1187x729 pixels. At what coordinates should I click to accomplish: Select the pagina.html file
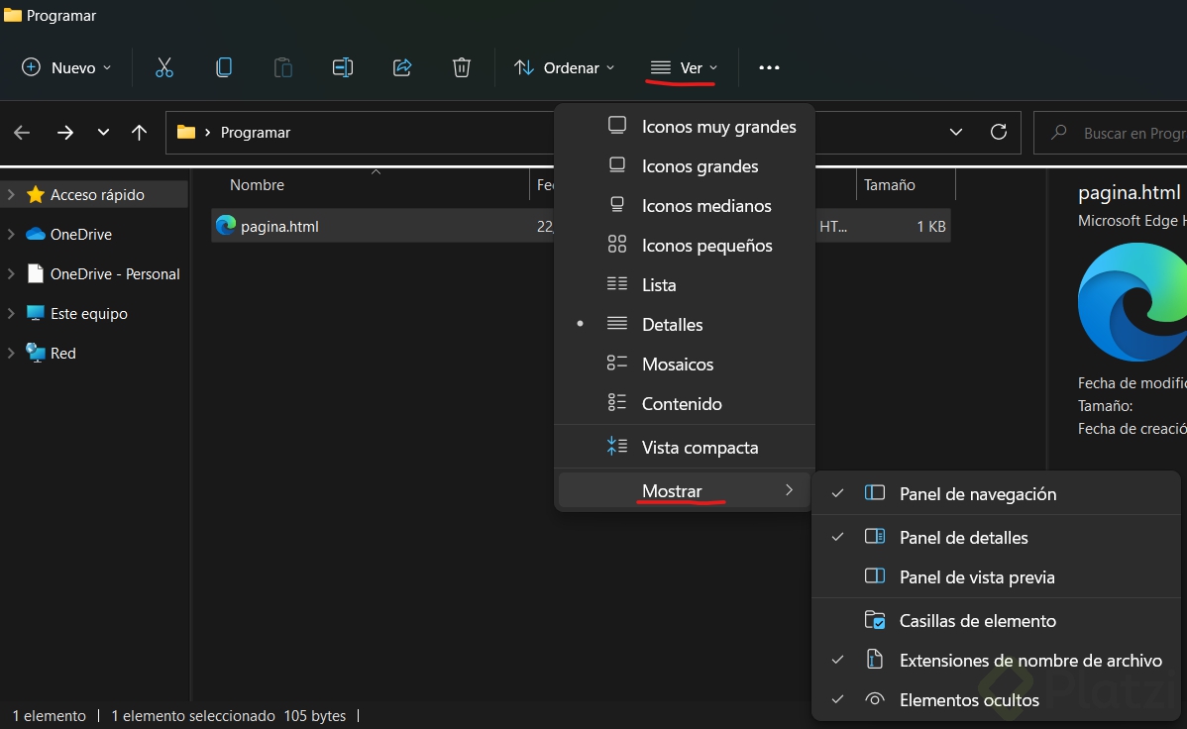click(x=279, y=226)
